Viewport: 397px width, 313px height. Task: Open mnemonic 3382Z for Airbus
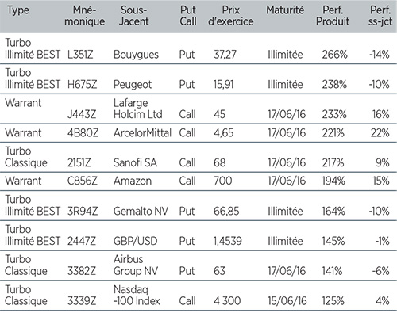click(x=82, y=271)
